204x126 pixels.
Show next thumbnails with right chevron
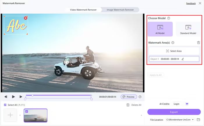[141, 115]
